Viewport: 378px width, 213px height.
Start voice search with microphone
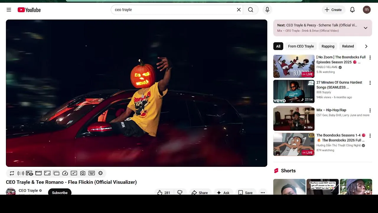coord(267,10)
